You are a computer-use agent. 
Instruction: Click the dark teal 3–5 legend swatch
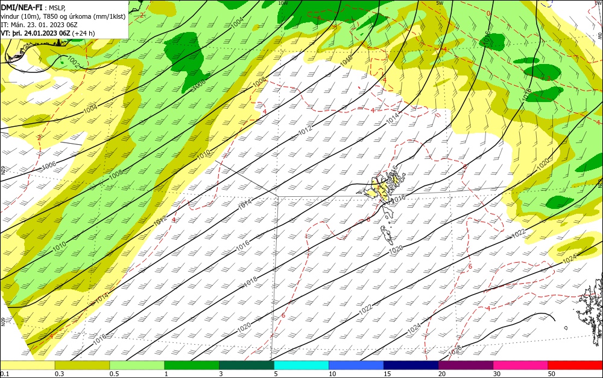[x=247, y=365]
